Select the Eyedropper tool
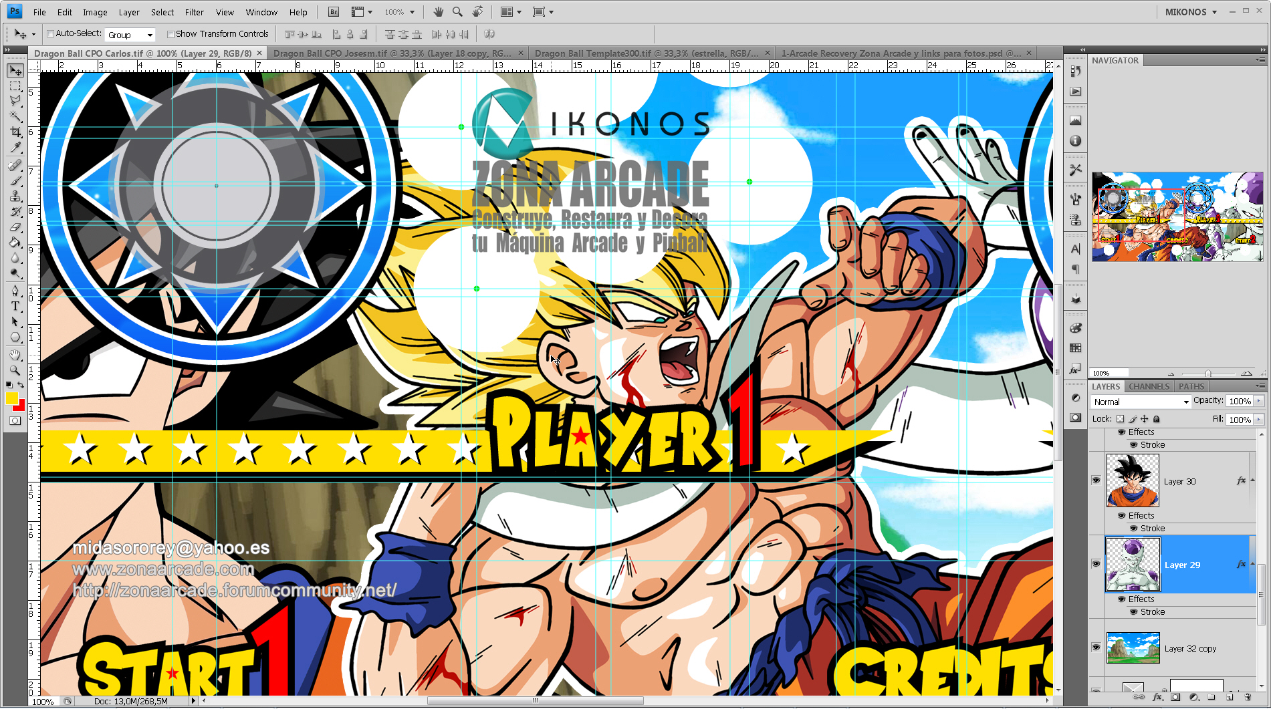Image resolution: width=1271 pixels, height=709 pixels. click(x=15, y=148)
